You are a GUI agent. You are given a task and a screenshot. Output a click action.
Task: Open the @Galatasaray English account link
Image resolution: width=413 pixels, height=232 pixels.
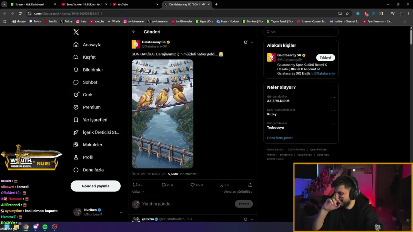(x=324, y=73)
